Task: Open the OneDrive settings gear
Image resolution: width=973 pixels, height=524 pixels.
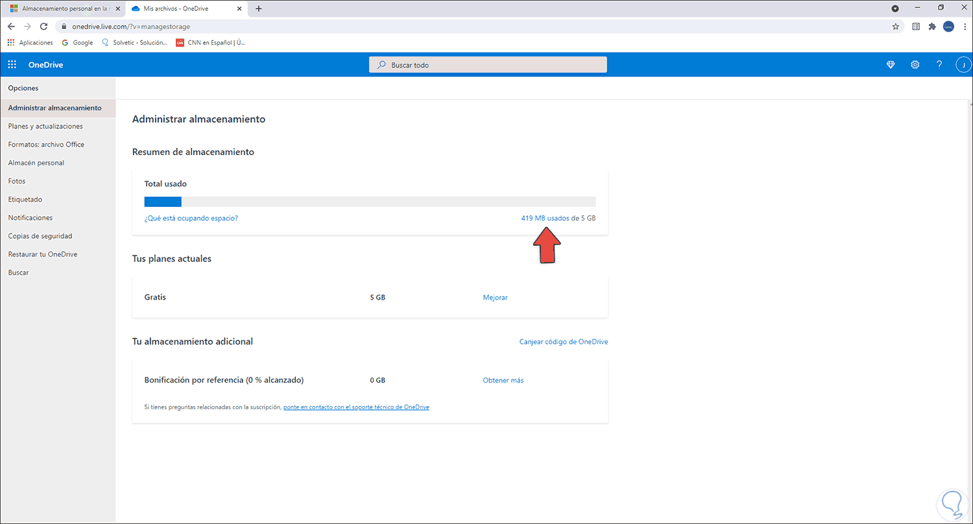Action: [x=915, y=65]
